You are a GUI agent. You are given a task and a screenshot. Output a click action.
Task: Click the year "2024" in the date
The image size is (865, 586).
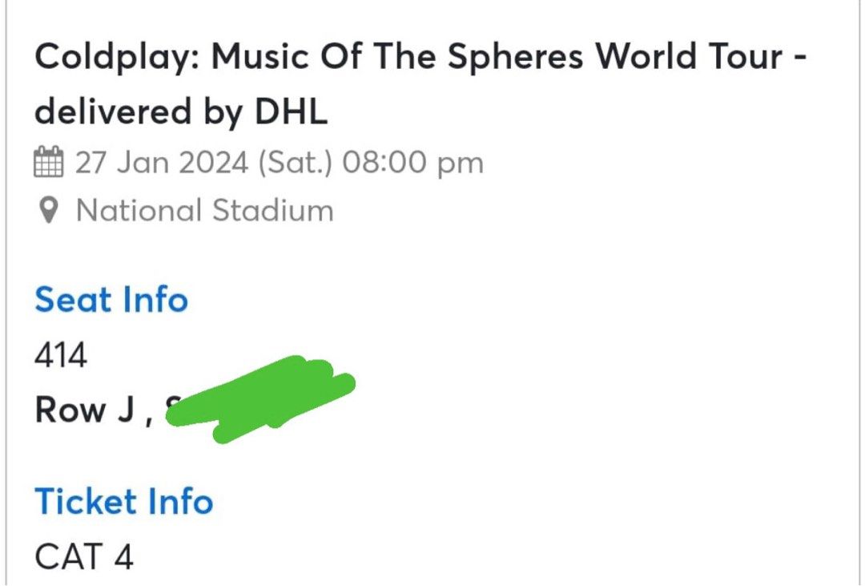click(214, 163)
